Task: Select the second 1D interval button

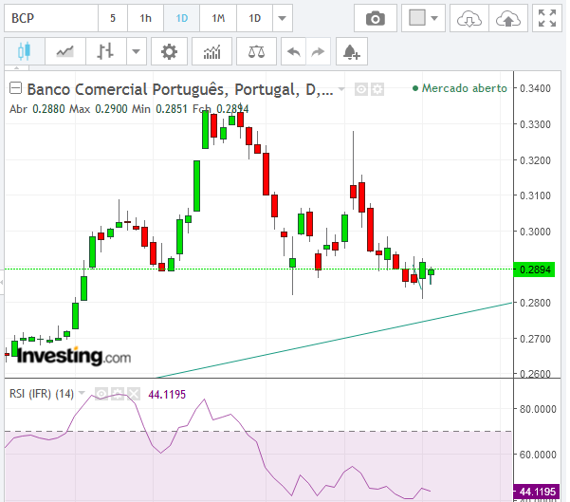Action: pos(254,18)
